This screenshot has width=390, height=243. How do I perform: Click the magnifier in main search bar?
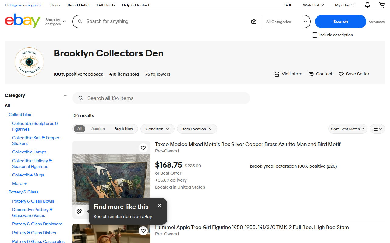80,22
